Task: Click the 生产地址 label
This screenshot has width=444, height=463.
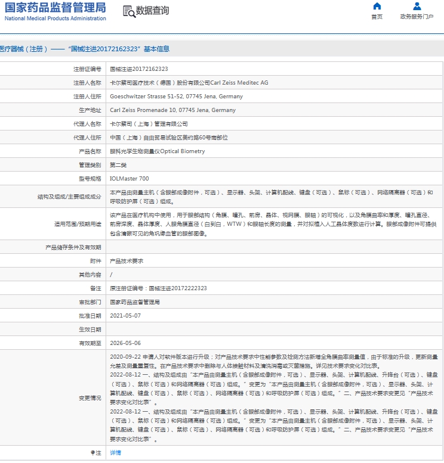Action: pyautogui.click(x=90, y=110)
